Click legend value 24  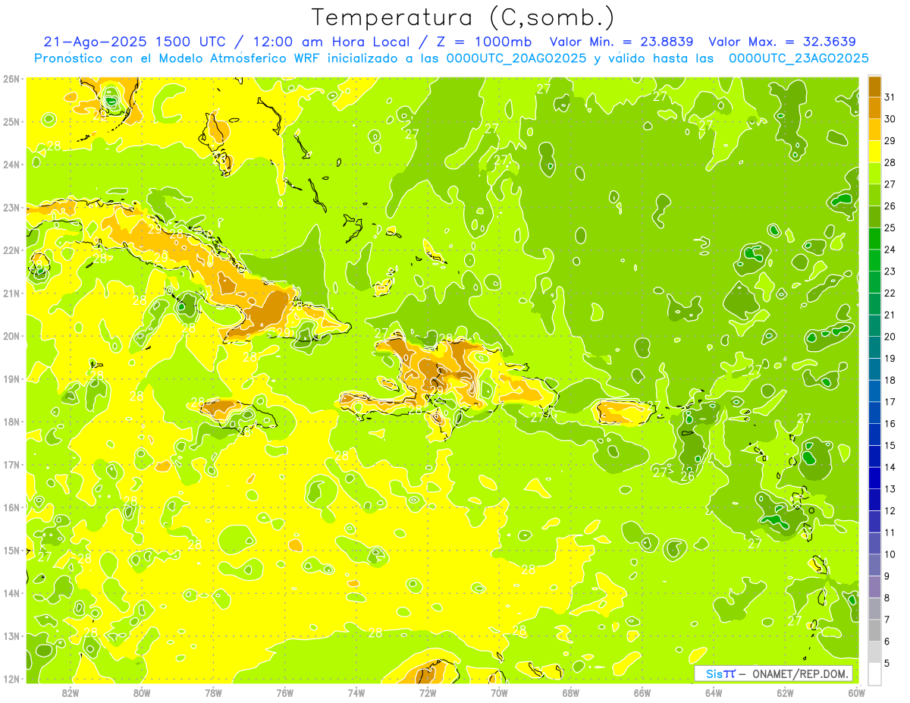point(890,250)
